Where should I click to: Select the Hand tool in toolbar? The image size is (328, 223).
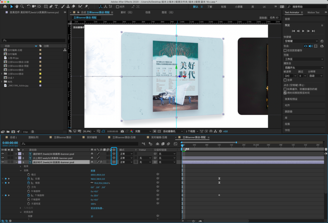17,6
